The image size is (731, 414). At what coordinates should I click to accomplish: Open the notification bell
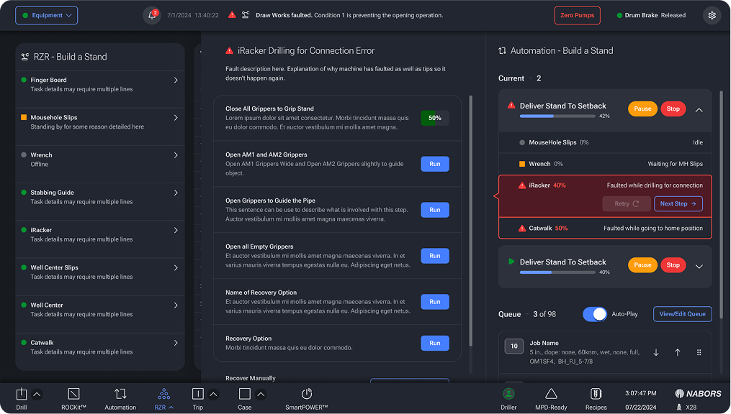[x=151, y=14]
